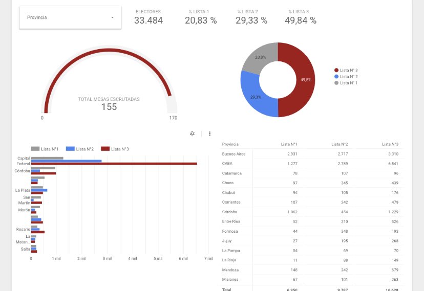This screenshot has width=424, height=291.
Task: Click the Provincia dropdown arrow
Action: 112,17
